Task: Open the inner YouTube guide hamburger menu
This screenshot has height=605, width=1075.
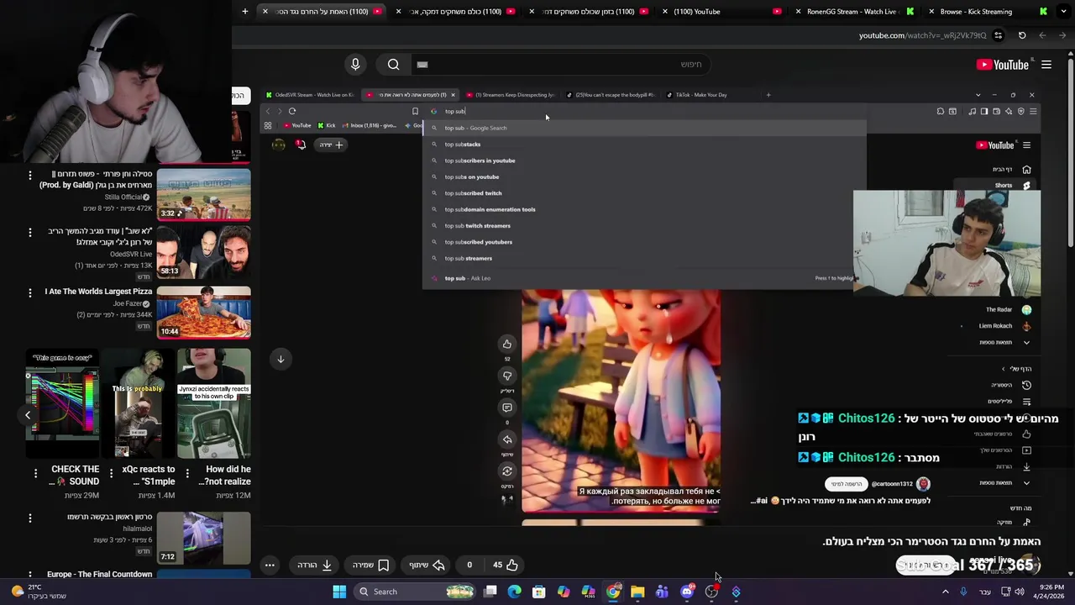Action: pos(1026,145)
